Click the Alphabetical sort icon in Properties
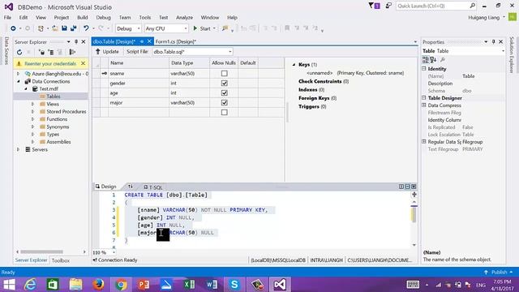 (x=433, y=59)
